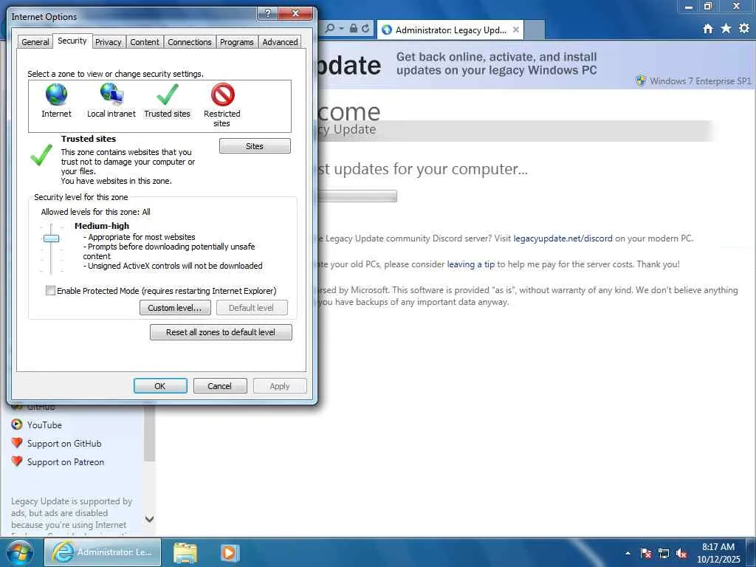
Task: Open address bar search dropdown arrow
Action: 341,29
